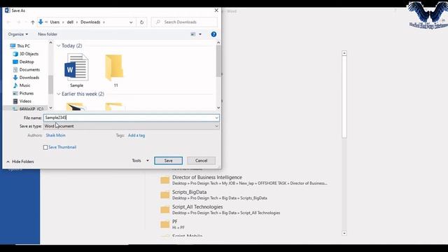Image resolution: width=448 pixels, height=252 pixels.
Task: Open the Organize dropdown menu
Action: tap(18, 34)
